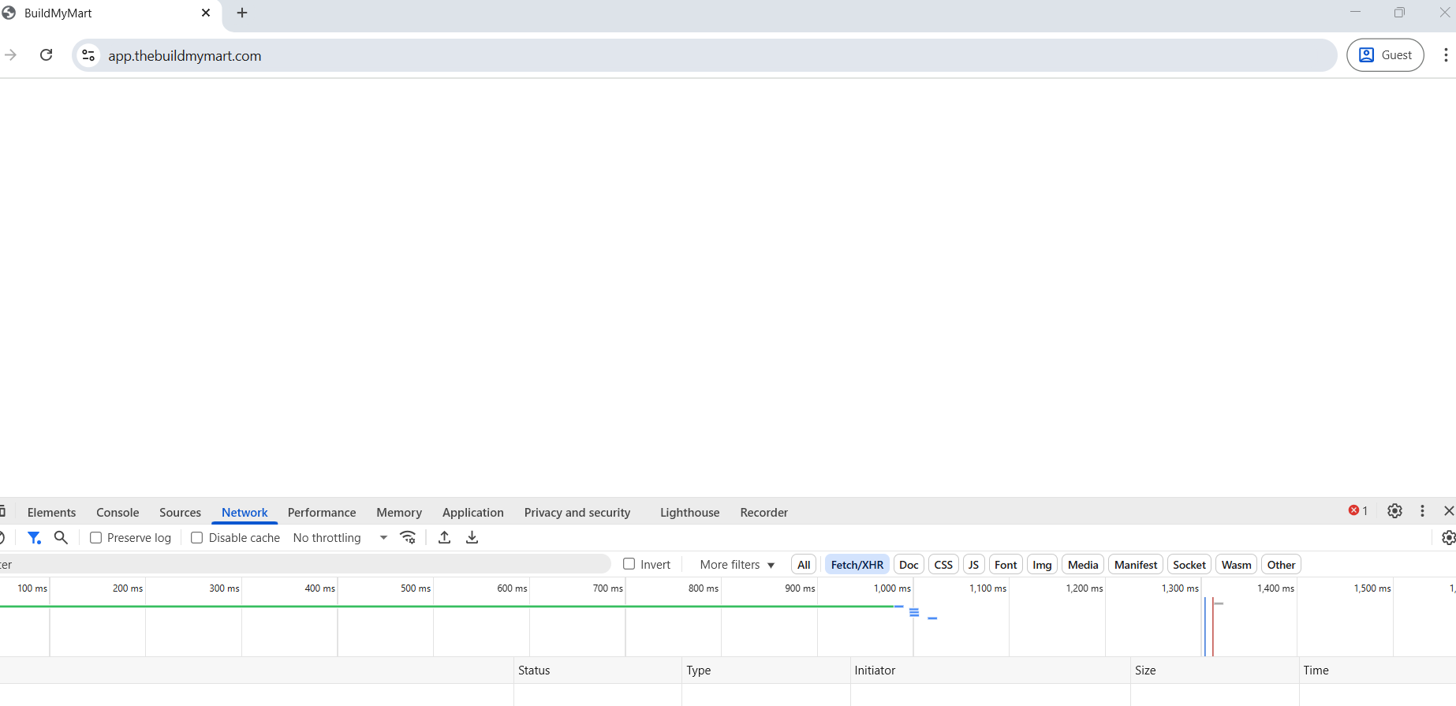This screenshot has height=706, width=1456.
Task: Toggle the Media filter
Action: [x=1083, y=565]
